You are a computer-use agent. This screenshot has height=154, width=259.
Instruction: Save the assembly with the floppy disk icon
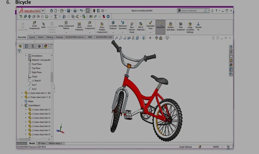[x=68, y=11]
